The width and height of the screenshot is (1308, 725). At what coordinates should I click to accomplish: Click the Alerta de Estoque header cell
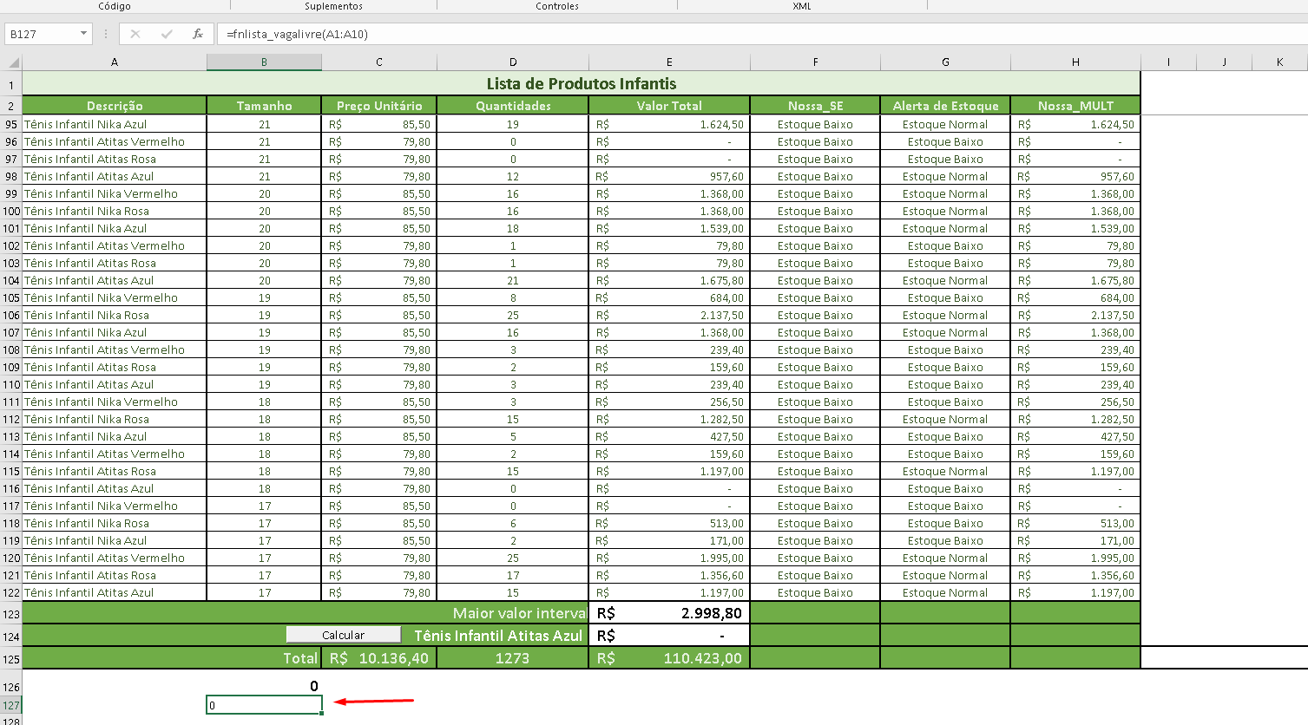[945, 106]
